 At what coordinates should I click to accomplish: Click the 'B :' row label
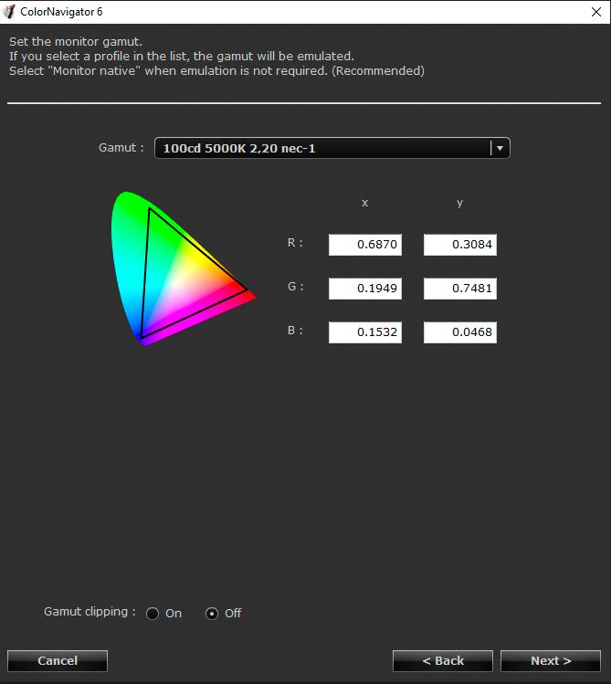(x=295, y=331)
